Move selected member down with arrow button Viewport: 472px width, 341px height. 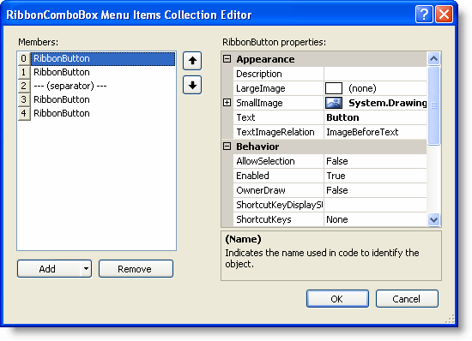pos(192,85)
